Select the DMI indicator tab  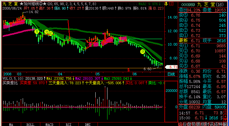pyautogui.click(x=88, y=124)
